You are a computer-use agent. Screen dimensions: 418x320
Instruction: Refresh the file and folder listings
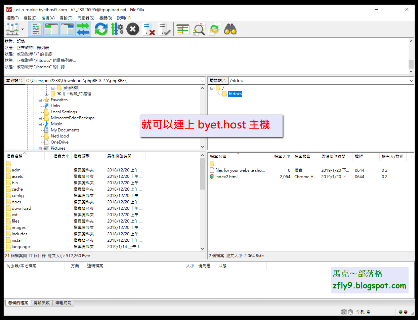click(101, 29)
